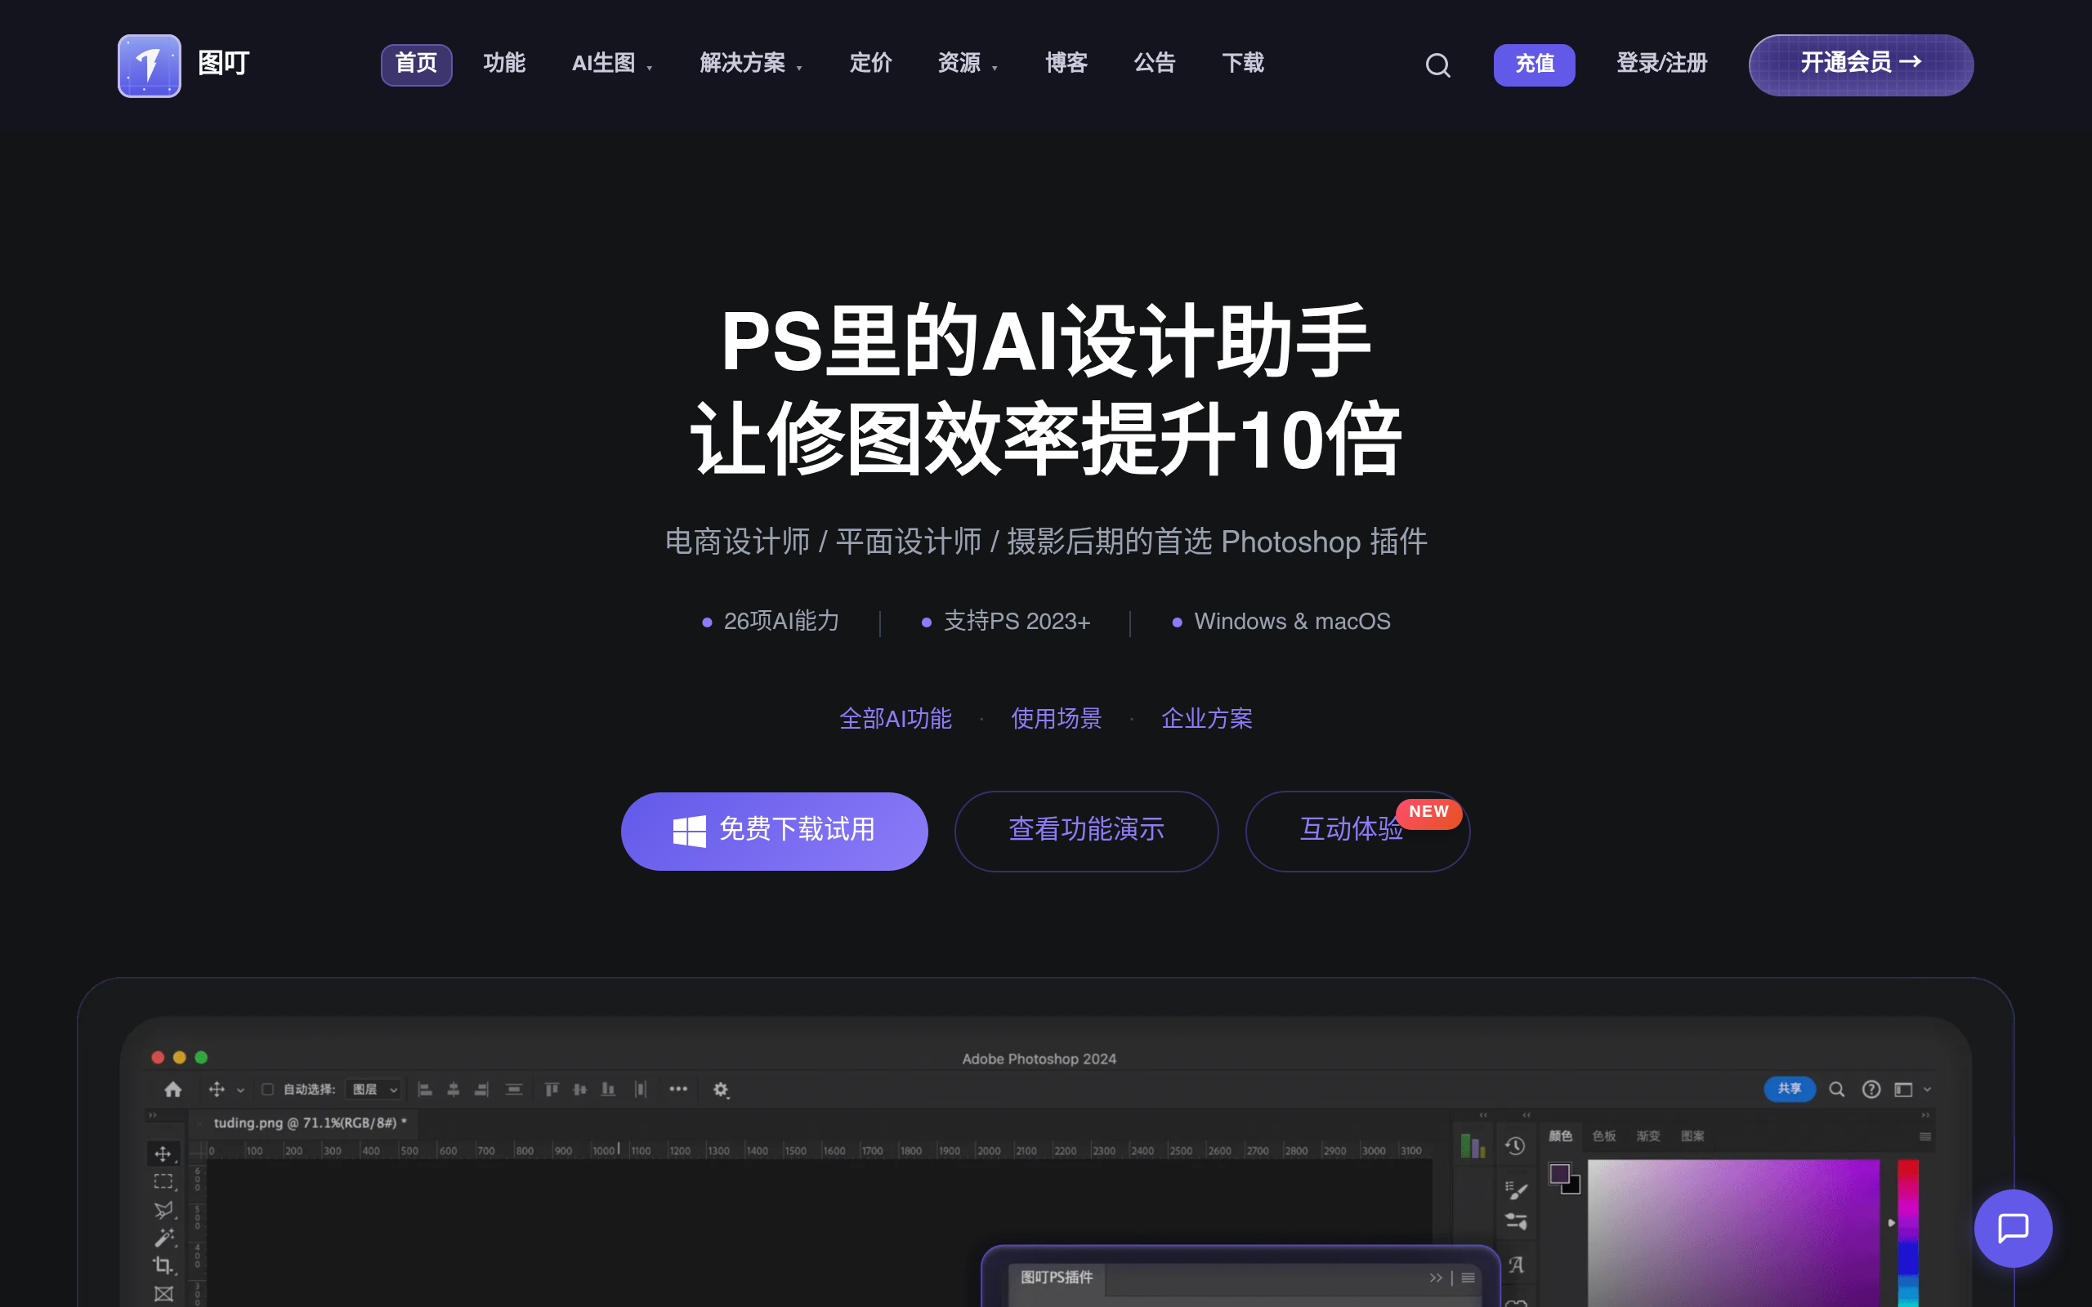Click the 免费下载试用 button
Image resolution: width=2092 pixels, height=1307 pixels.
pyautogui.click(x=775, y=831)
